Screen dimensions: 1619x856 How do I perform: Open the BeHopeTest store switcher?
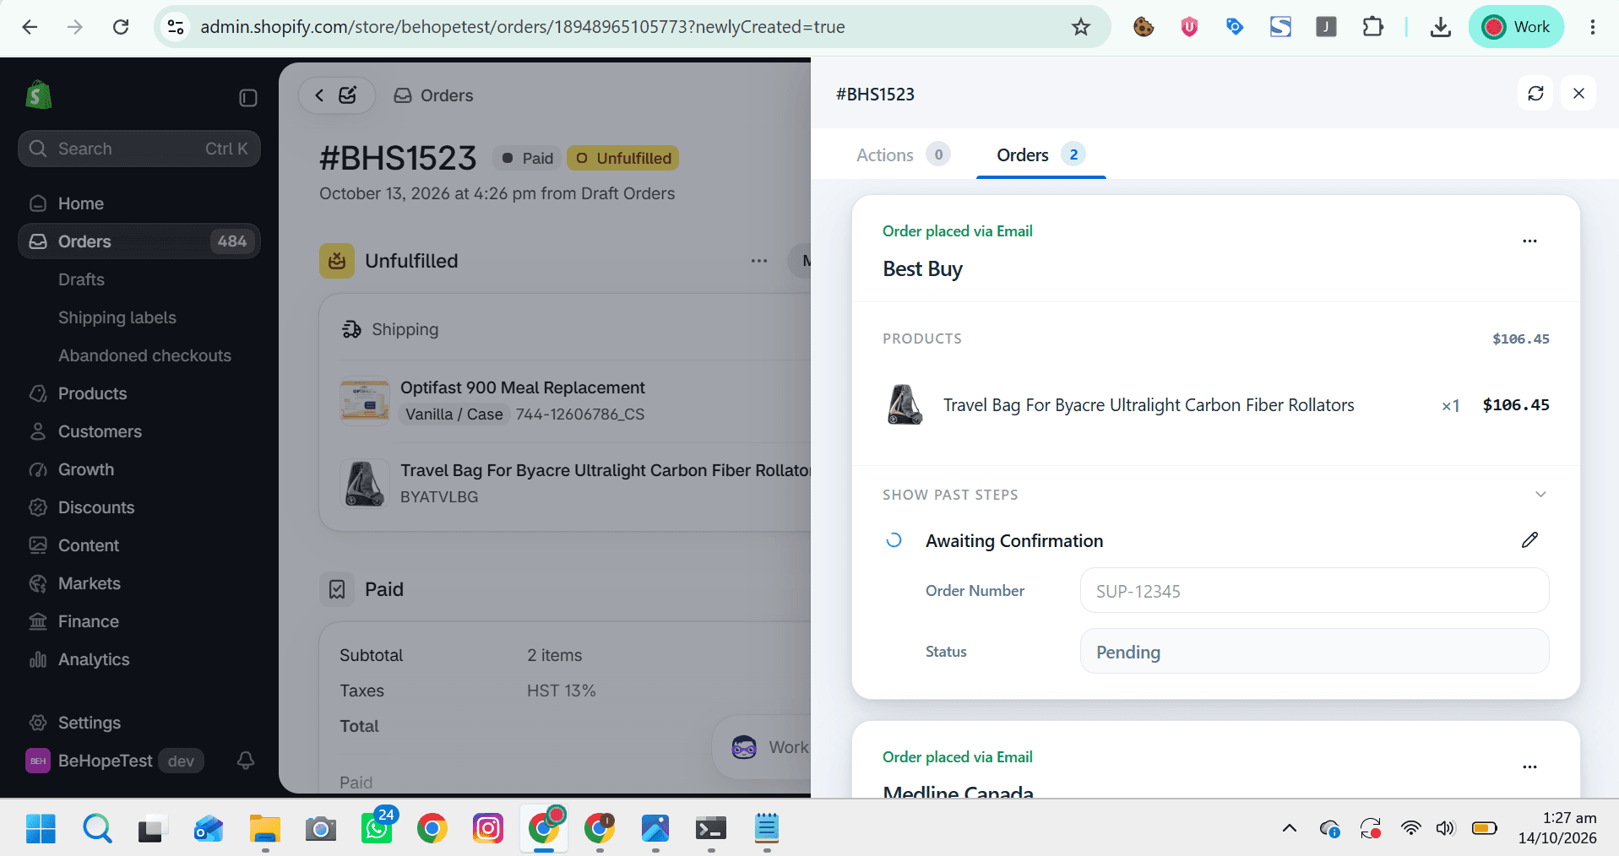pos(115,761)
